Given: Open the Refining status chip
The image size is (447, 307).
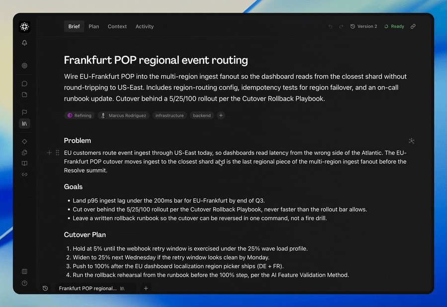Looking at the screenshot, I should pos(79,115).
